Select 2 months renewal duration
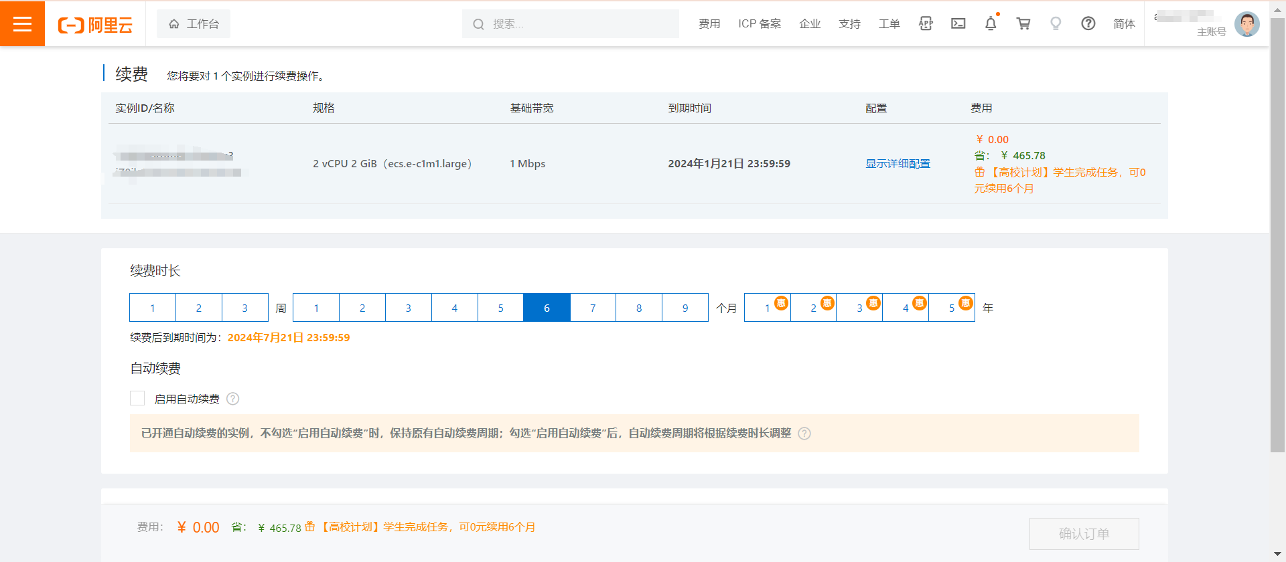The height and width of the screenshot is (562, 1286). click(x=362, y=308)
